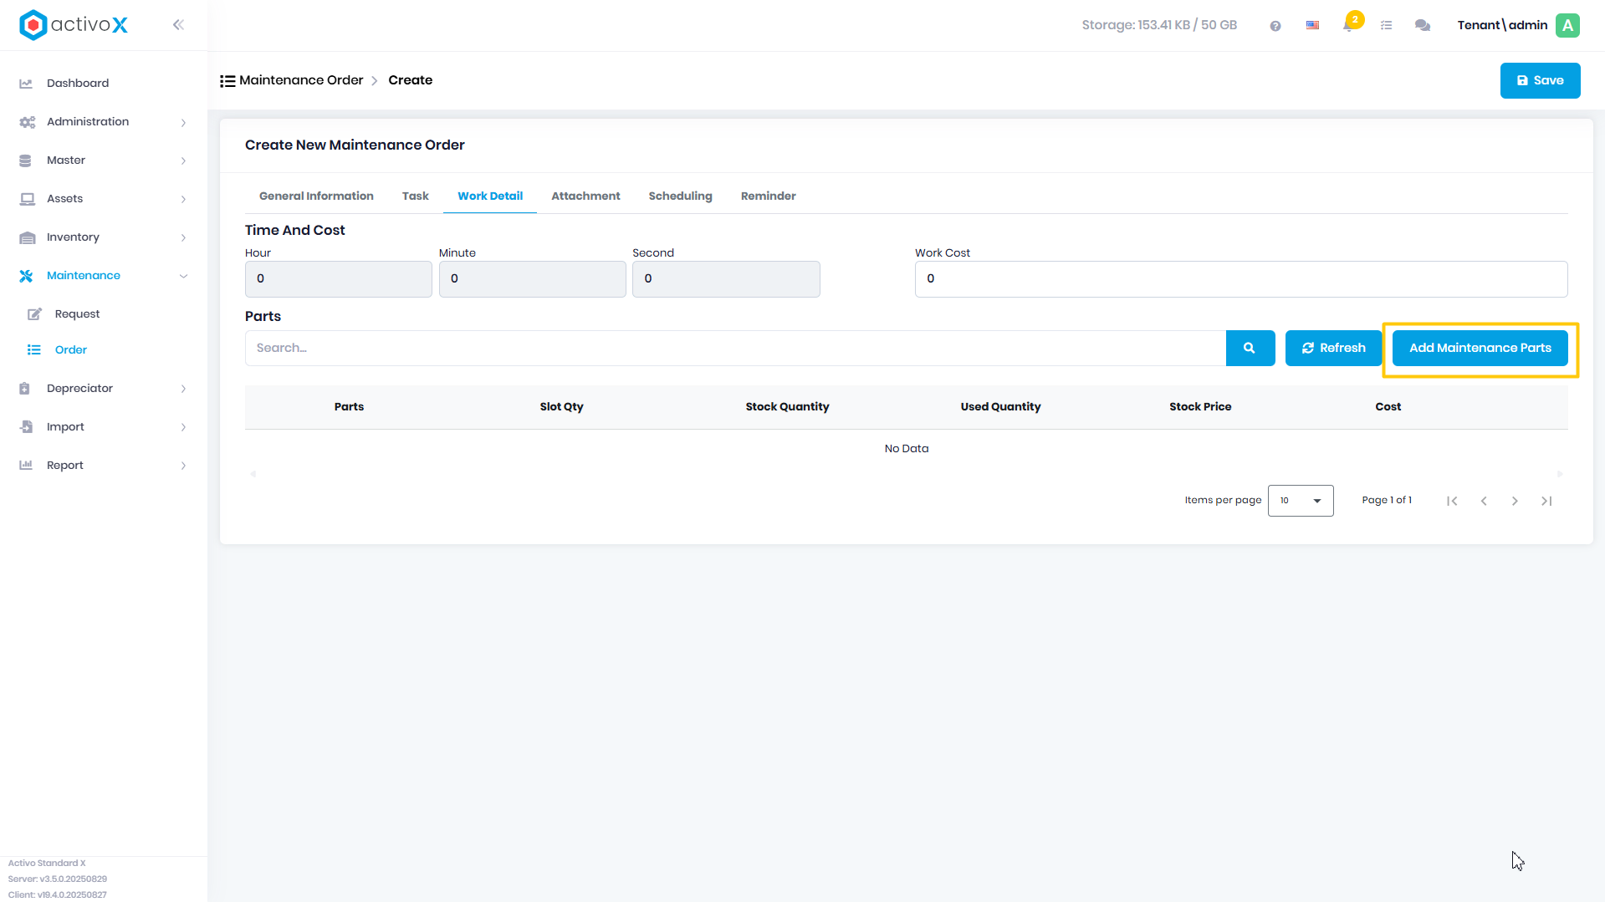The height and width of the screenshot is (902, 1605).
Task: Expand the Import menu chevron
Action: (183, 428)
